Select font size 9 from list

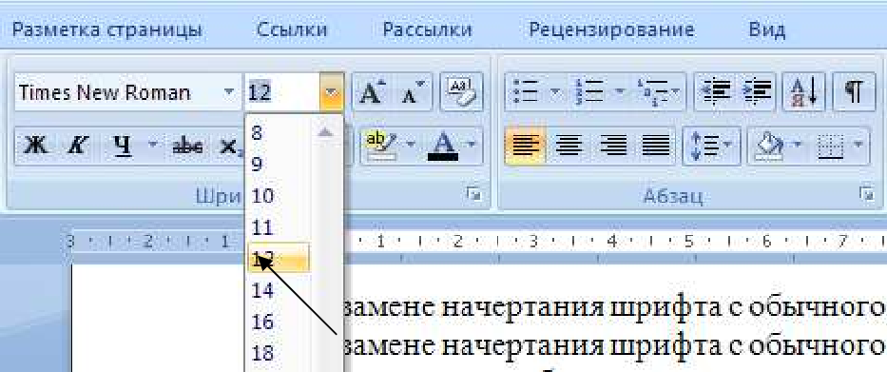[257, 165]
